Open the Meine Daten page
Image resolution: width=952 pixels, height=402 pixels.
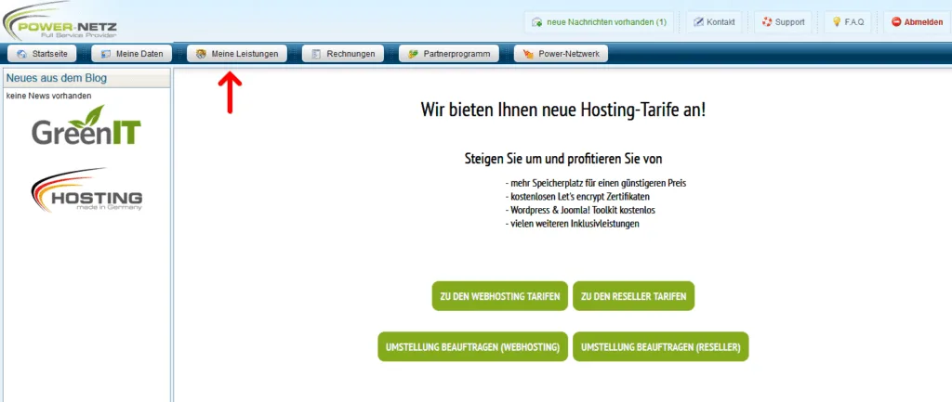[131, 55]
